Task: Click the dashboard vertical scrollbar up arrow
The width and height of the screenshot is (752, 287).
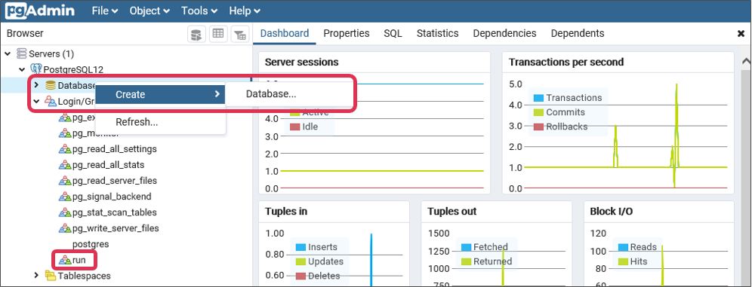Action: 746,61
